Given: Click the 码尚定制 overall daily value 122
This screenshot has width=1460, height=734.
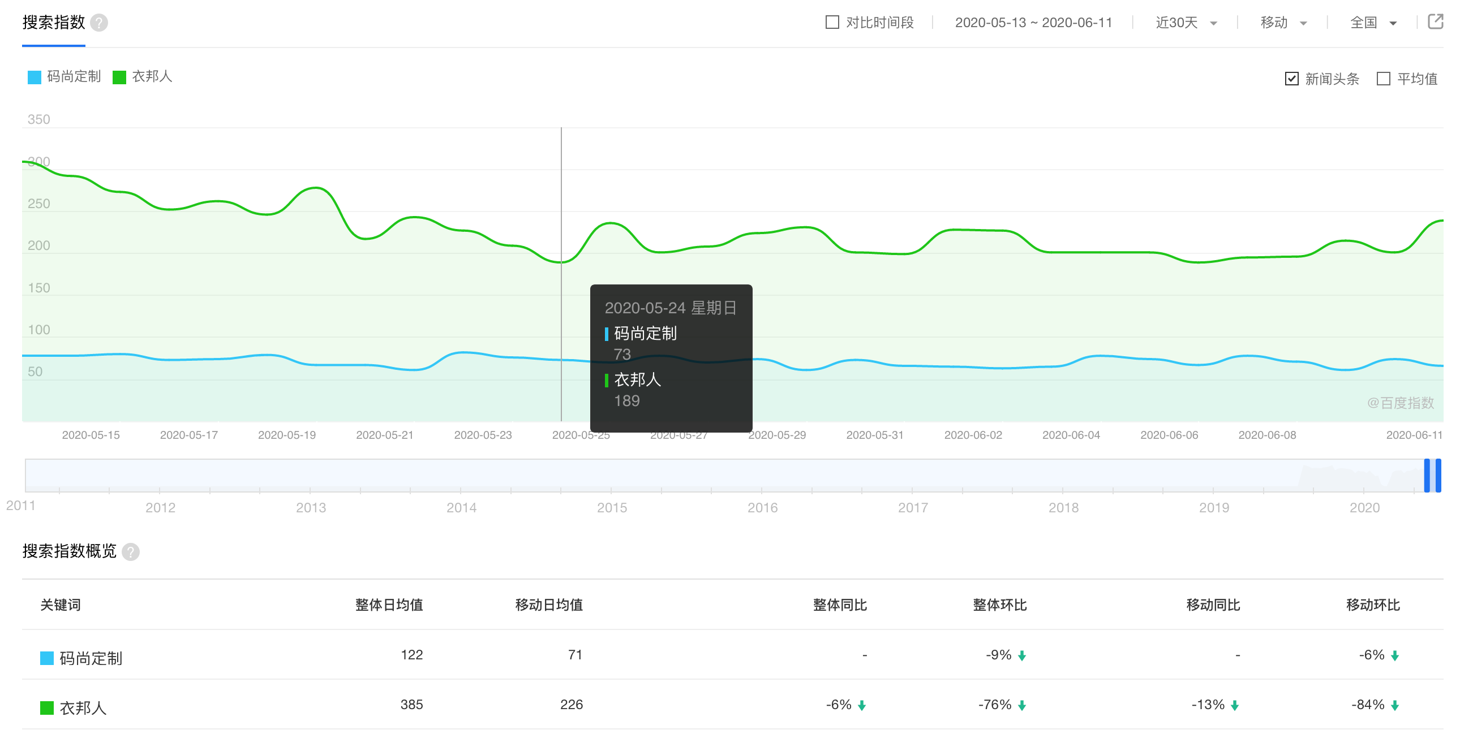Looking at the screenshot, I should (412, 655).
